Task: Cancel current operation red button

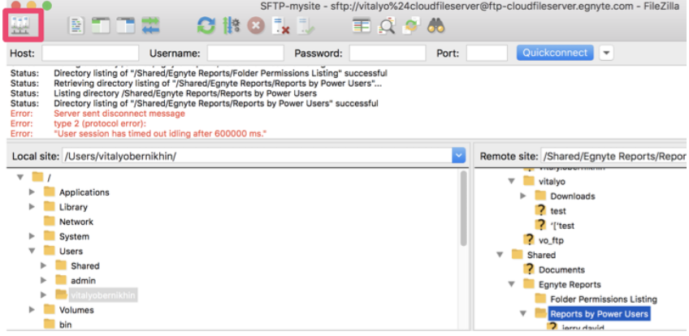Action: 256,26
